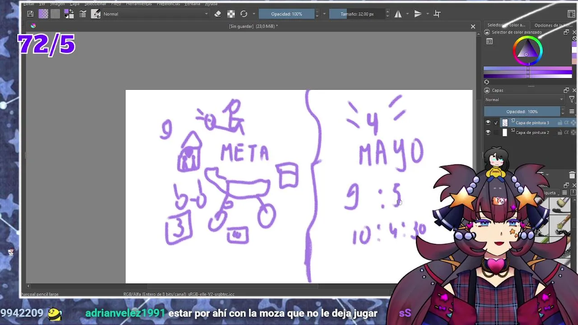Open the Filtro menu
The image size is (578, 325).
pos(116,4)
